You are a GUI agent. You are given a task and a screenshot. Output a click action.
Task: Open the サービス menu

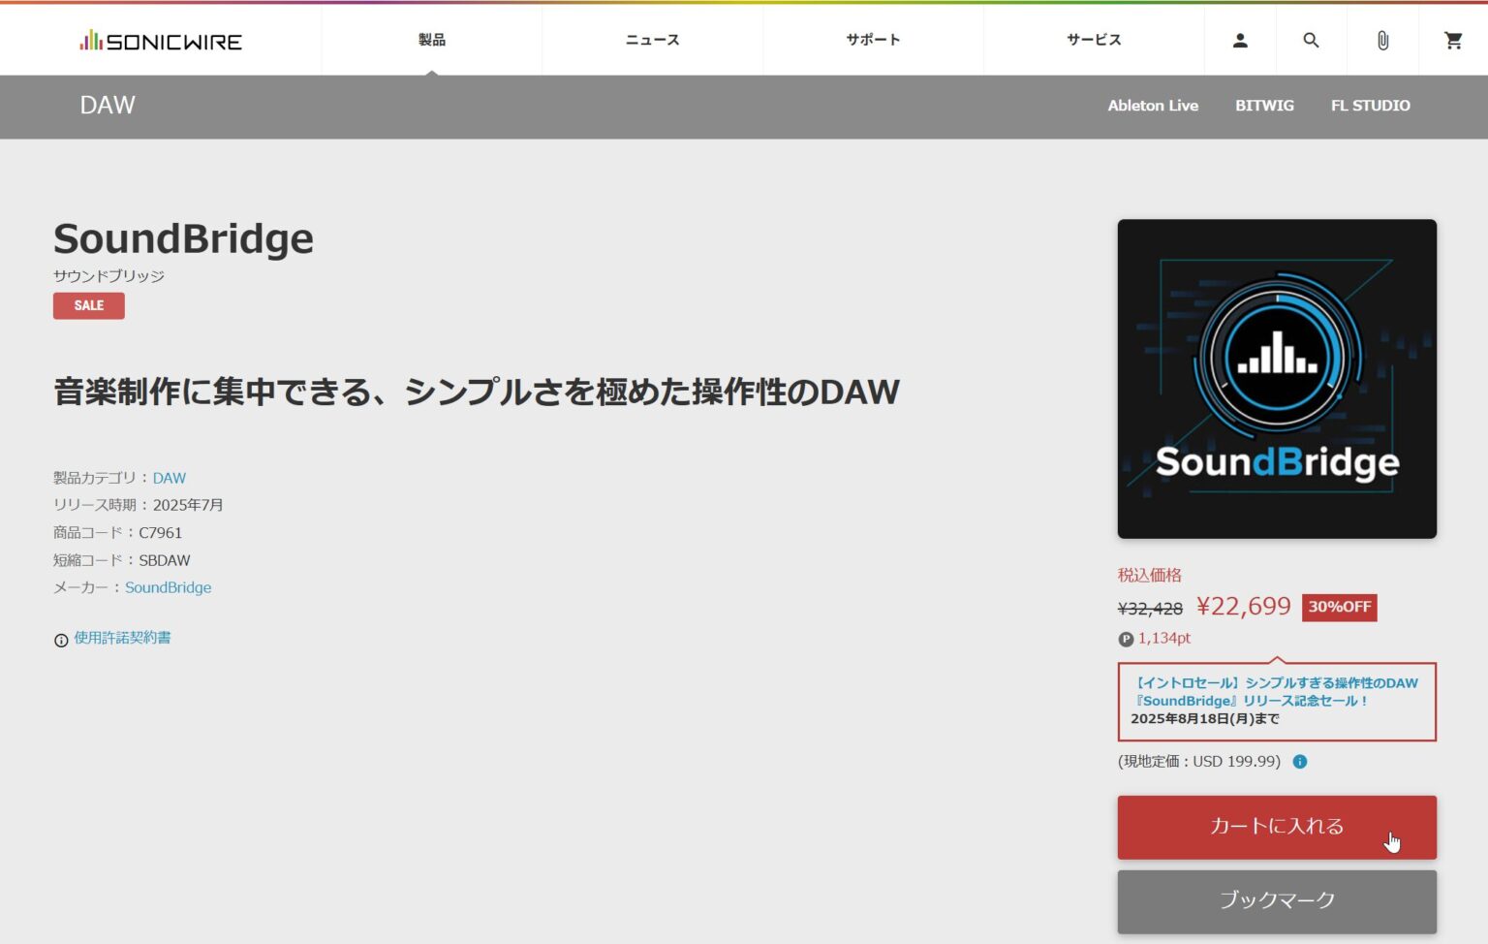1093,40
